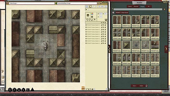Toggle Assets list view icon
This screenshot has width=170, height=96.
pos(165,9)
